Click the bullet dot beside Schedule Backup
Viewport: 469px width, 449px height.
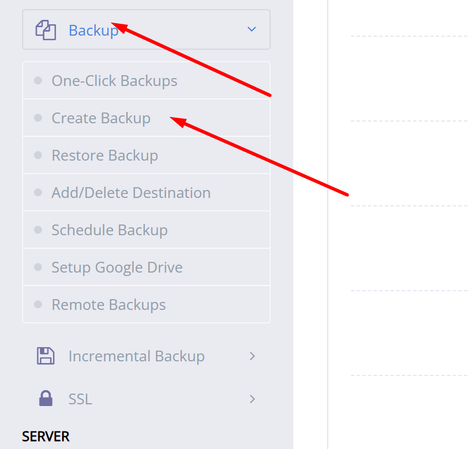click(37, 230)
